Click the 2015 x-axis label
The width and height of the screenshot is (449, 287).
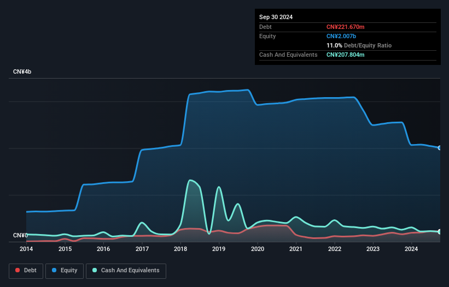[x=65, y=249]
